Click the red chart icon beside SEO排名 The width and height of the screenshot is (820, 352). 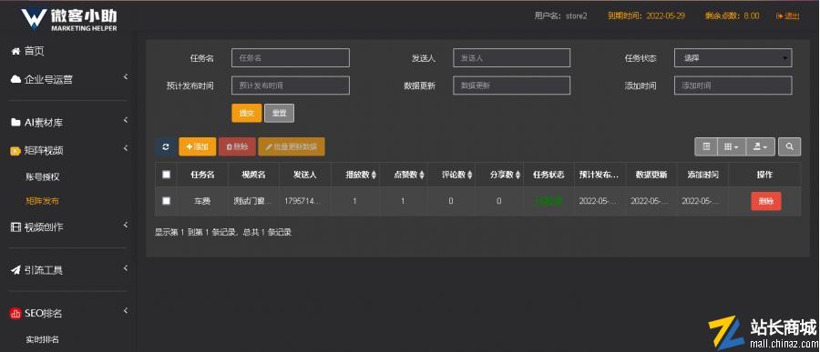15,314
